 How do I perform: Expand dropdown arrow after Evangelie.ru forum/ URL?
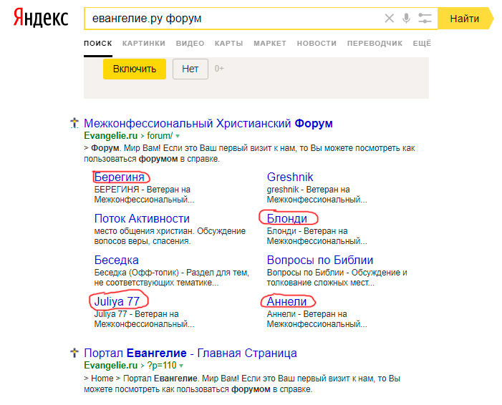point(178,136)
